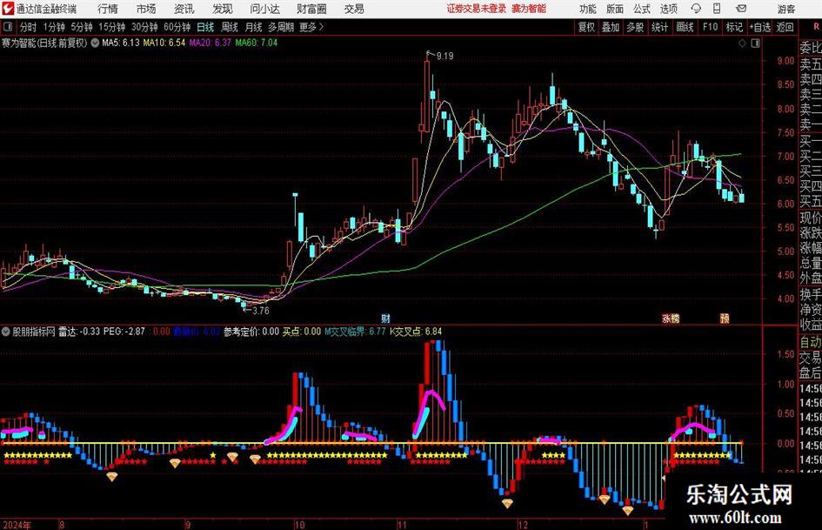Image resolution: width=822 pixels, height=530 pixels.
Task: Toggle the right panel layout icon
Action: (755, 44)
